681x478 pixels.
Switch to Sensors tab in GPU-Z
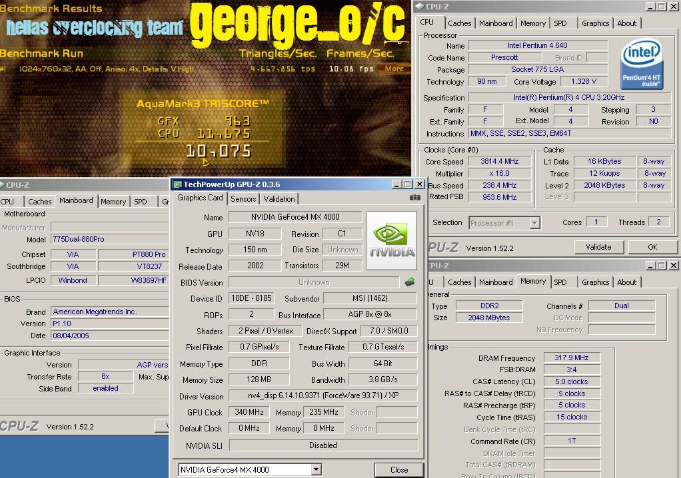(243, 198)
